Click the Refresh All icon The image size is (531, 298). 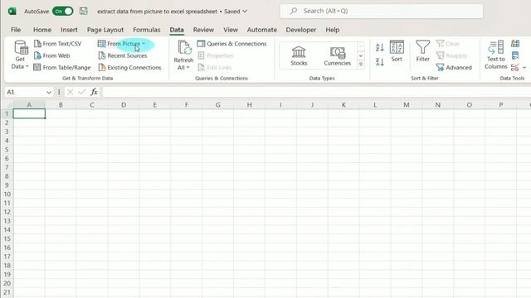coord(184,47)
